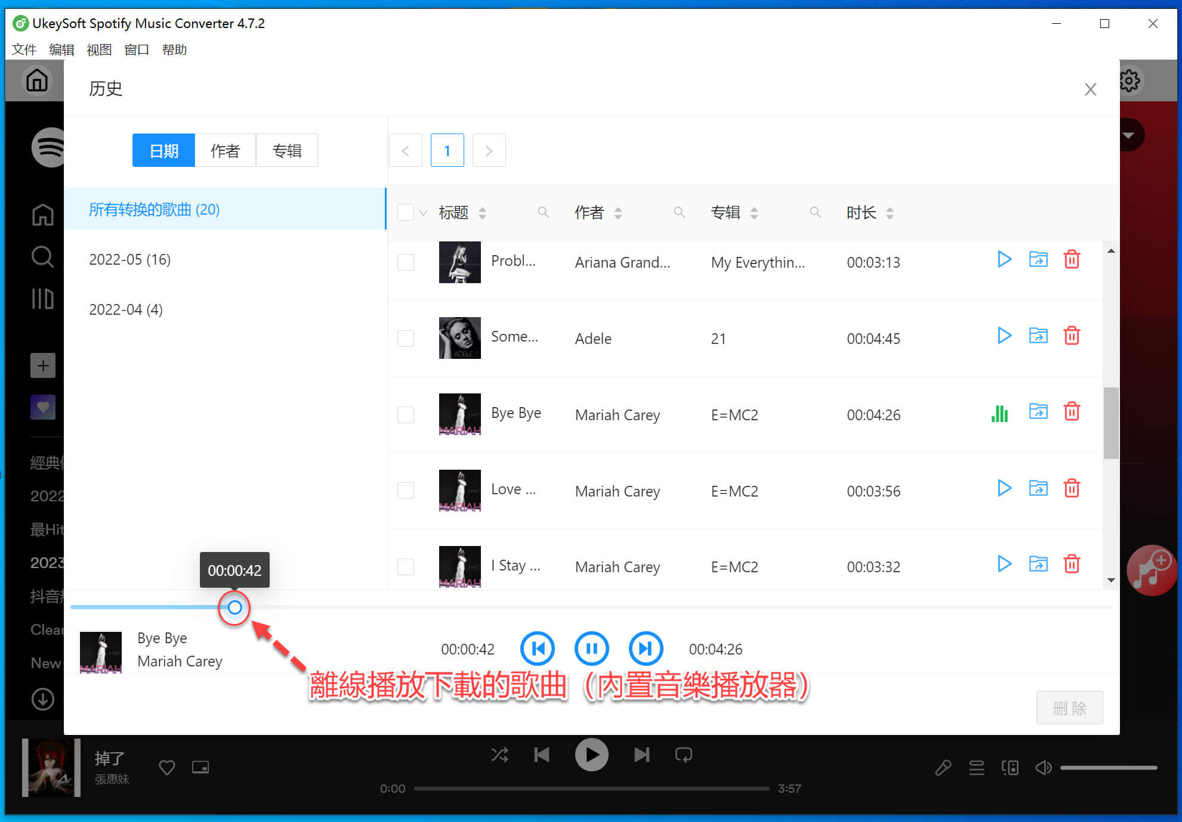The width and height of the screenshot is (1182, 822).
Task: Select page 1 button
Action: click(x=448, y=150)
